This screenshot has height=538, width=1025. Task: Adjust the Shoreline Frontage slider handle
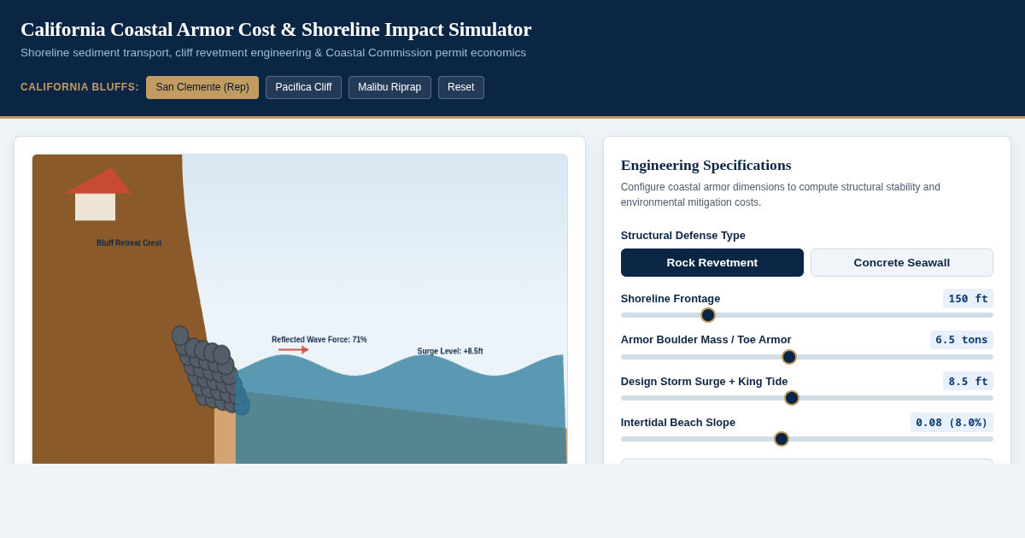(708, 315)
